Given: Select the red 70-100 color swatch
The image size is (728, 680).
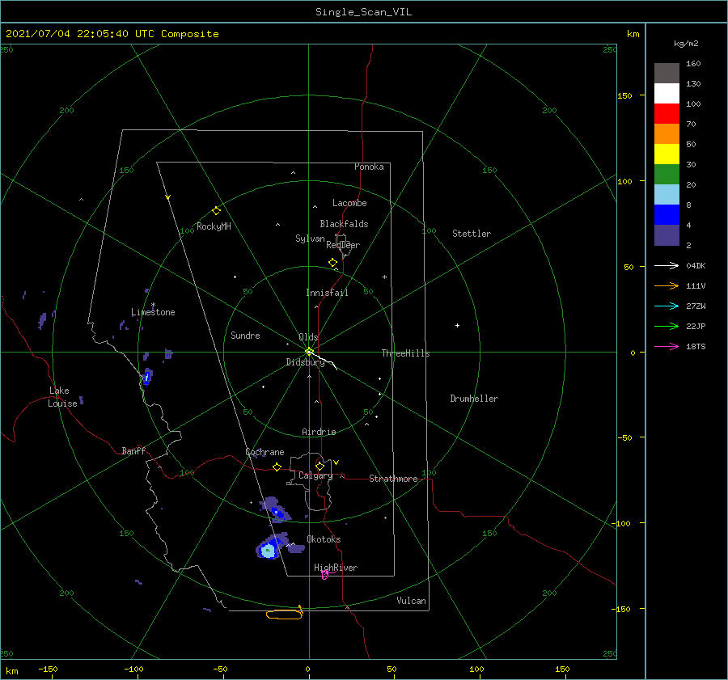Looking at the screenshot, I should pyautogui.click(x=667, y=114).
